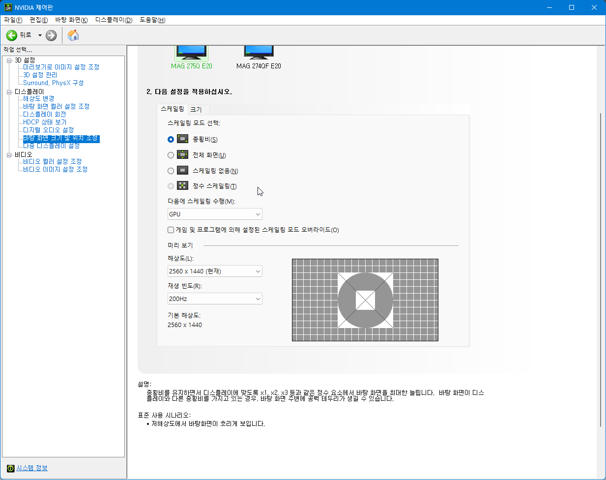
Task: Switch to the 스케일링 tab
Action: [173, 109]
